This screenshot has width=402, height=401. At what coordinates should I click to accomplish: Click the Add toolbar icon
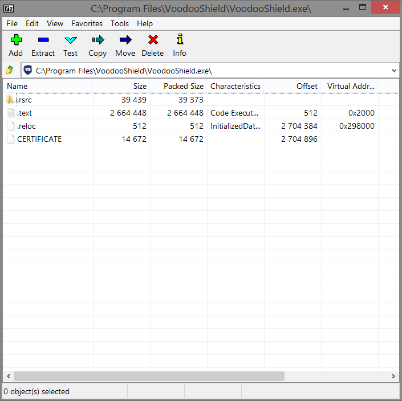[16, 40]
